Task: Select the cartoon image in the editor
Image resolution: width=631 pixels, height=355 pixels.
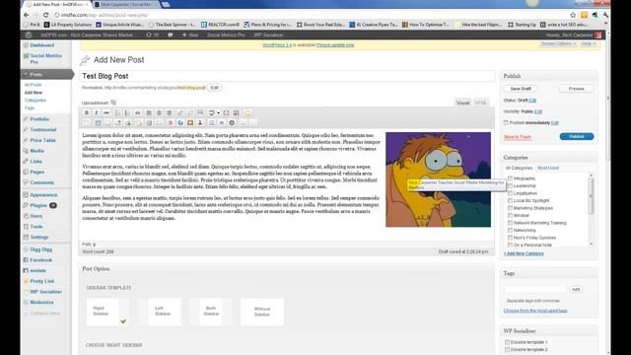Action: point(438,179)
